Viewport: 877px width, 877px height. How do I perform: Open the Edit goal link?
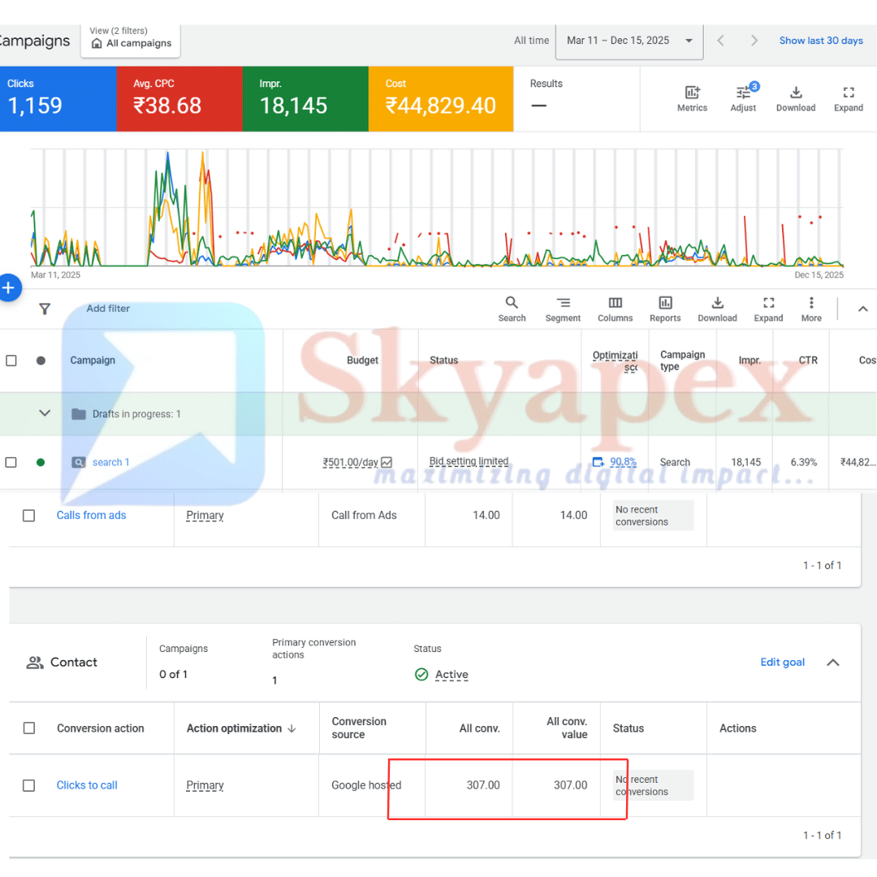pyautogui.click(x=782, y=662)
